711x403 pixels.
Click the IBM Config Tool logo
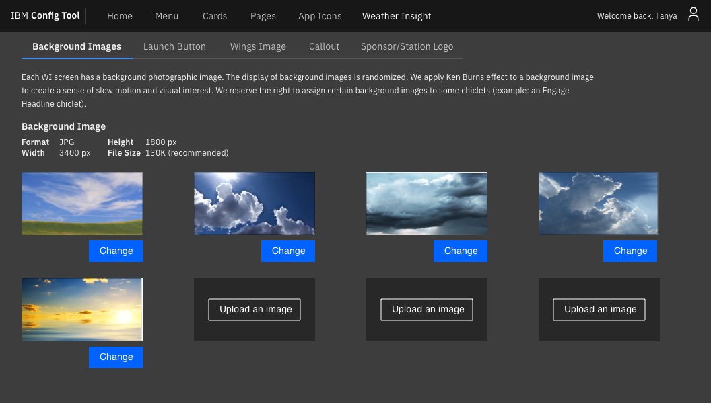coord(44,15)
